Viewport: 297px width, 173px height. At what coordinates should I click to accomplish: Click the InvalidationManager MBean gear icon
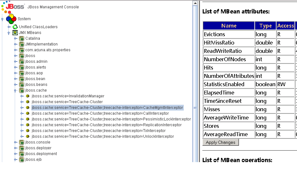click(28, 96)
